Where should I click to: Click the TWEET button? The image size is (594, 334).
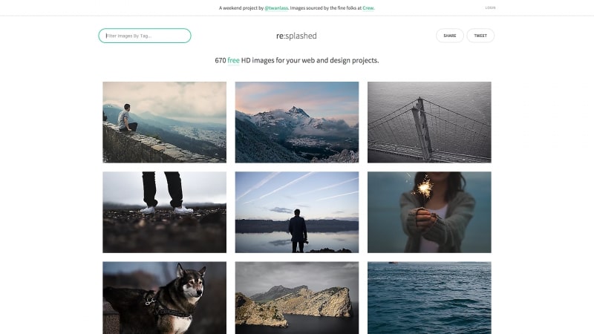[x=480, y=36]
